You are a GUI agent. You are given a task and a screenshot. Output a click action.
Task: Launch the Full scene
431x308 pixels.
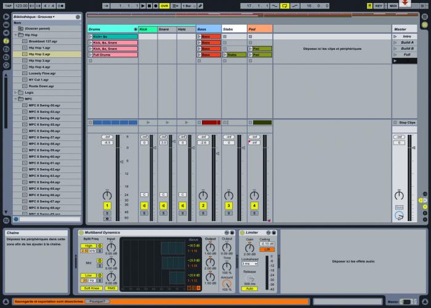(395, 55)
